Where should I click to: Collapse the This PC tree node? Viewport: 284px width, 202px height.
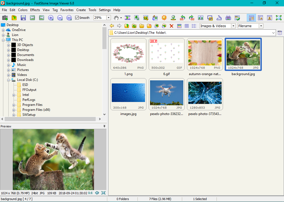coord(3,40)
